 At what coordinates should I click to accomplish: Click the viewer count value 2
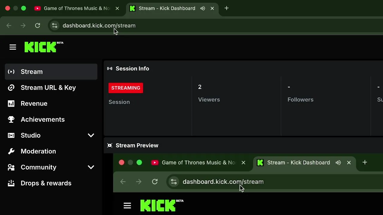(x=200, y=87)
